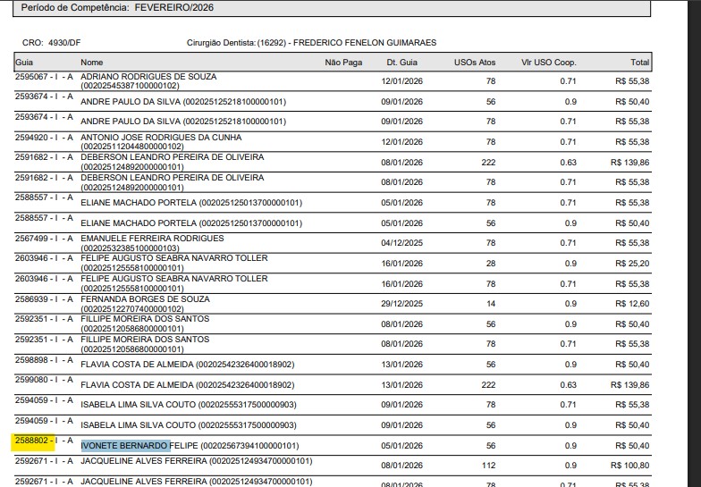
Task: Click the dentist name FREDERICO FENELON GUIMARAES
Action: (365, 43)
